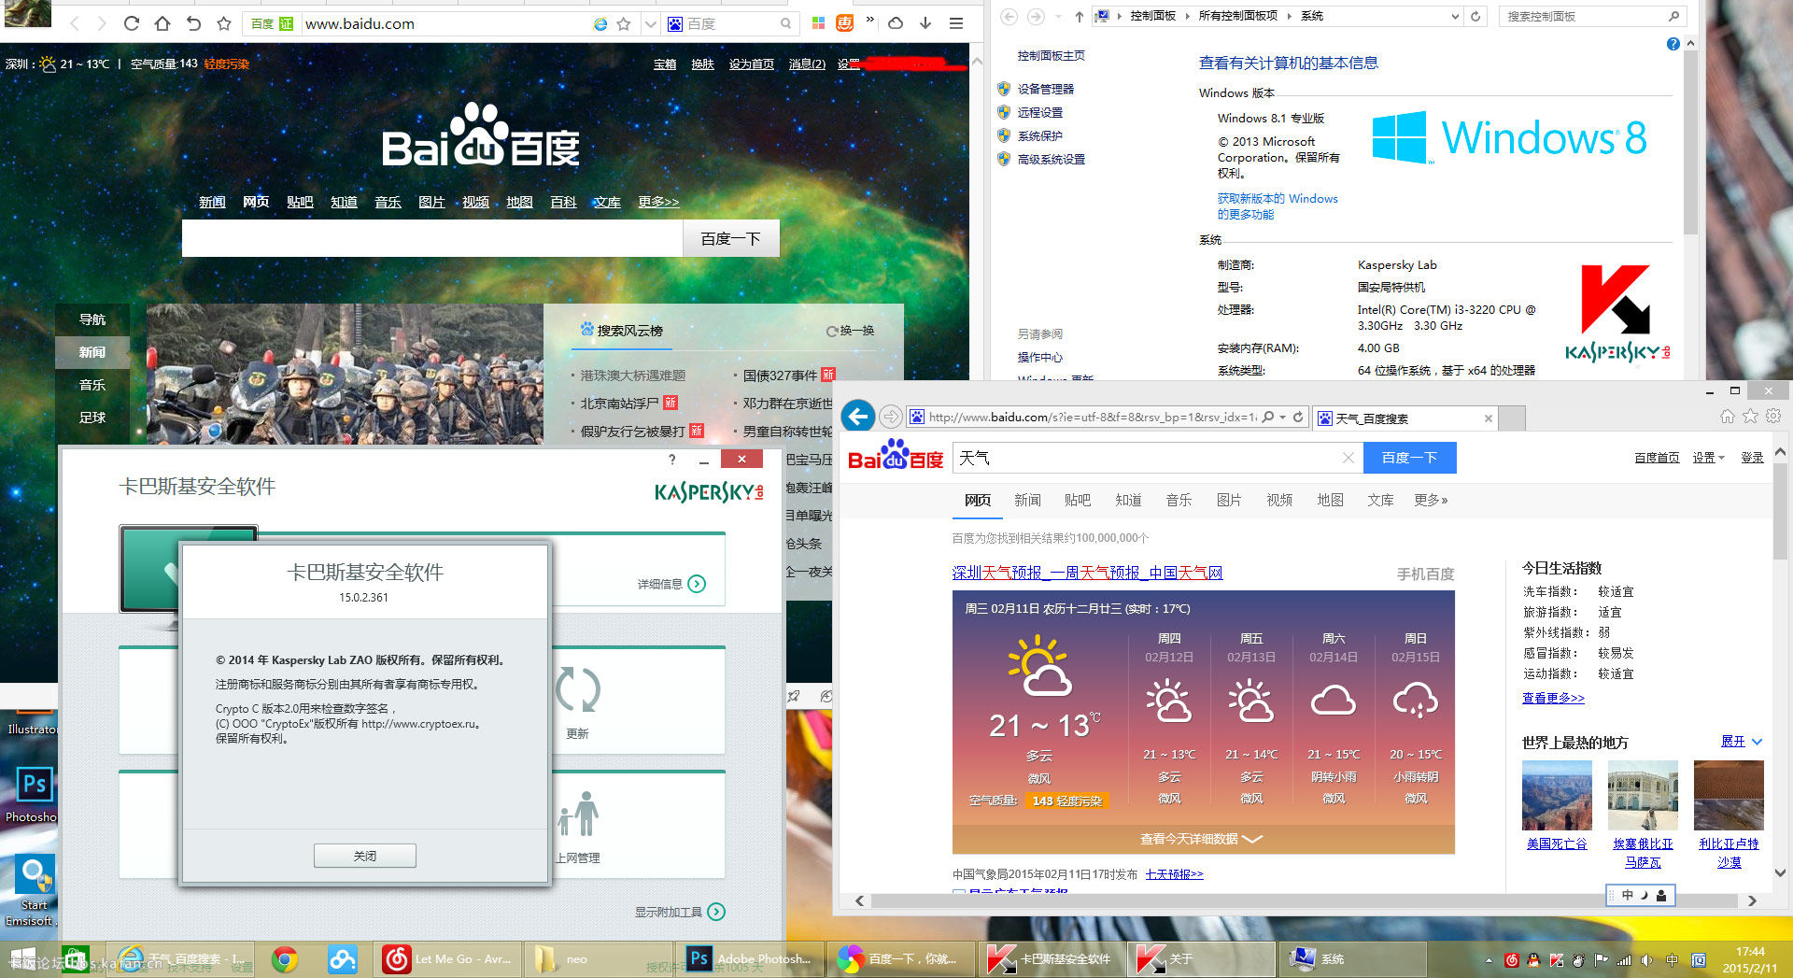Click the blue back arrow in the Internet Explorer window
Screen dimensions: 1793x978
coord(858,417)
